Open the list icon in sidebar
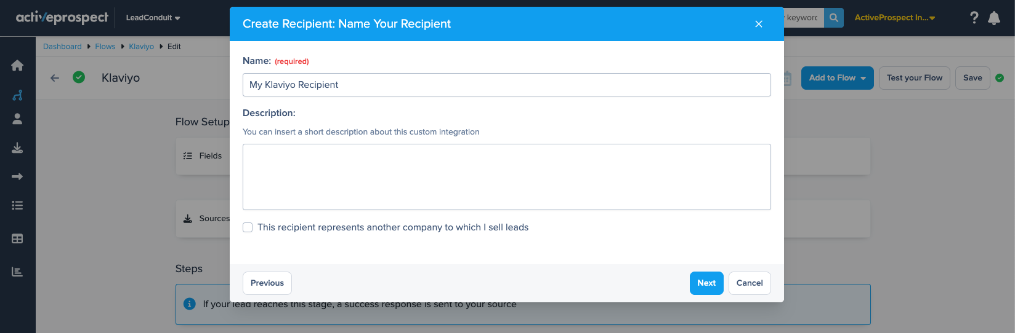 (x=17, y=206)
